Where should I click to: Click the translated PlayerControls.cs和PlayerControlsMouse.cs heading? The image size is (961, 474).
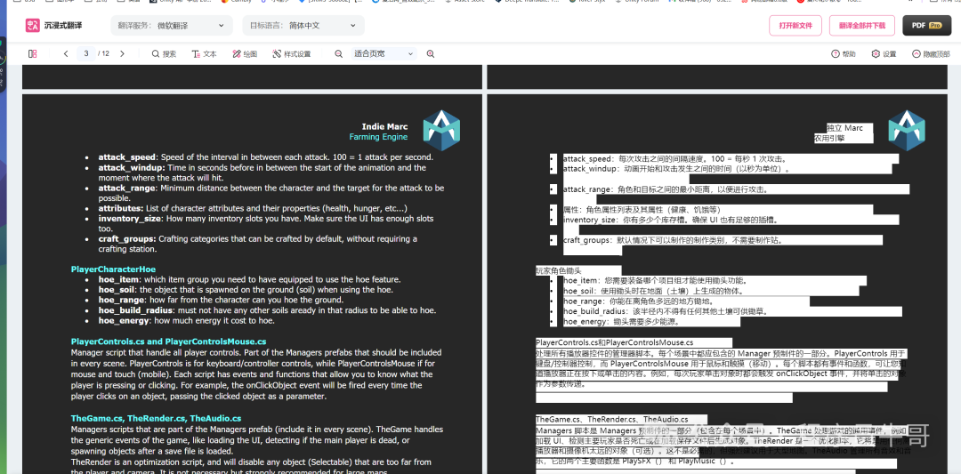pyautogui.click(x=614, y=343)
